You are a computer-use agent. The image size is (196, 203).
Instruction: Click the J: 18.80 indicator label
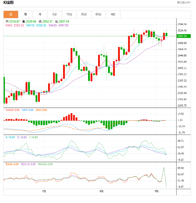pyautogui.click(x=33, y=137)
